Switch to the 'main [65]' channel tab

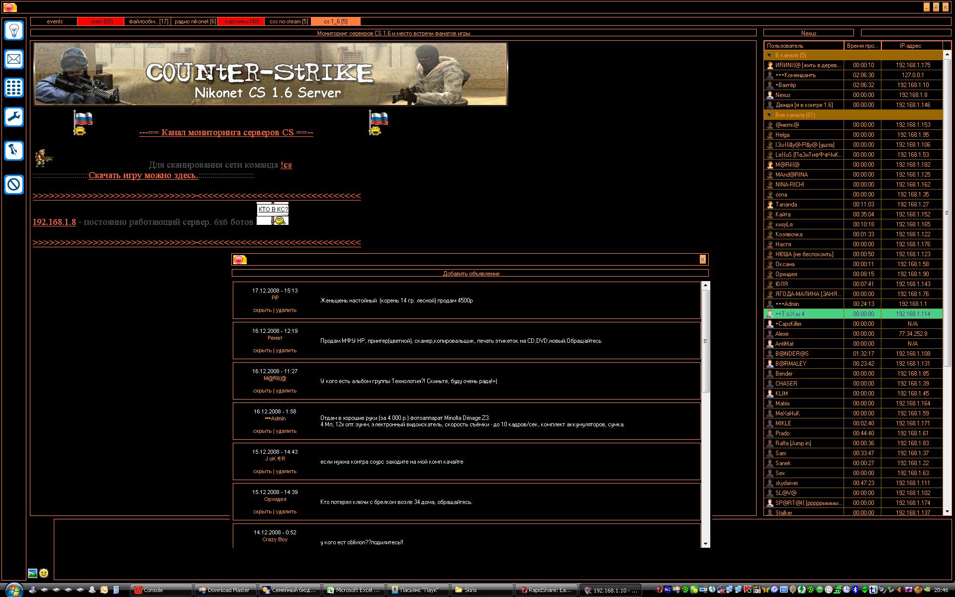[x=101, y=21]
